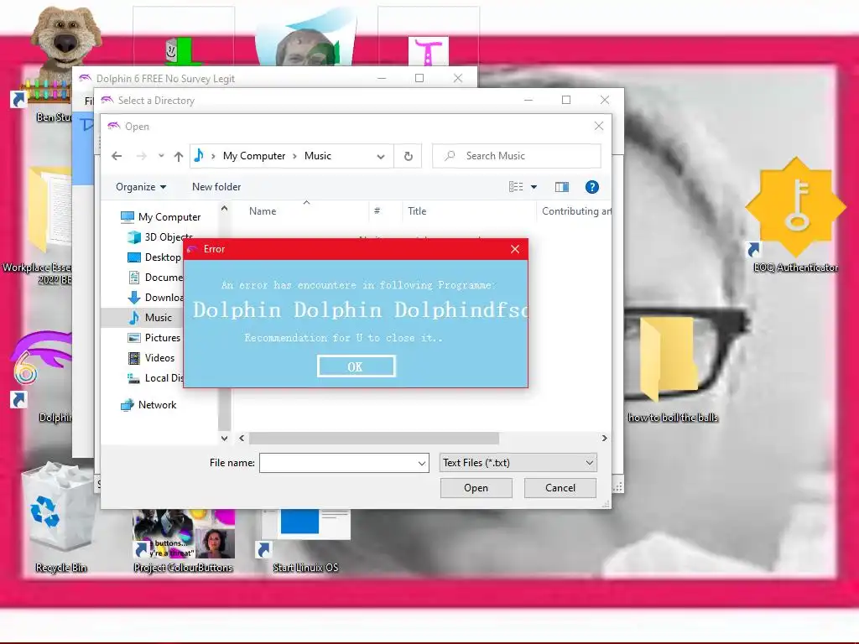The height and width of the screenshot is (644, 859).
Task: Select 3D Objects in navigation pane
Action: (x=160, y=237)
